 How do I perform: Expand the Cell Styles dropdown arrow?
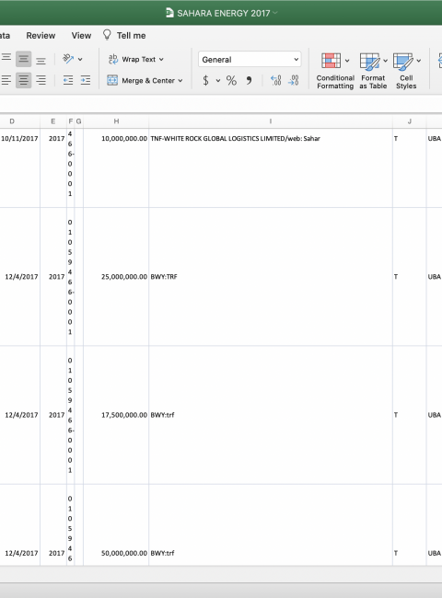[419, 61]
